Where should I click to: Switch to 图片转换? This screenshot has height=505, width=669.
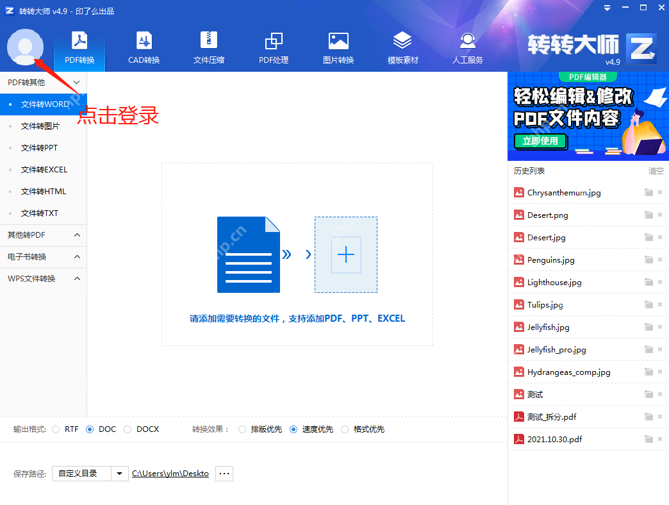tap(338, 46)
